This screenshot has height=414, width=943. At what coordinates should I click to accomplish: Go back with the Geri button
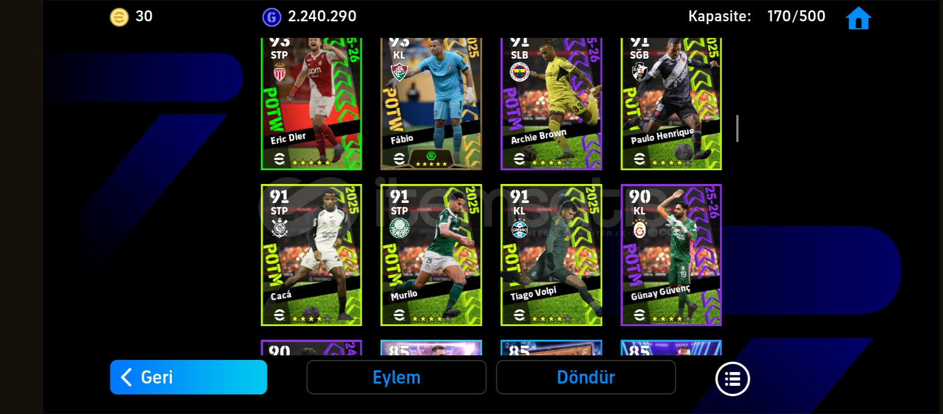pyautogui.click(x=189, y=377)
